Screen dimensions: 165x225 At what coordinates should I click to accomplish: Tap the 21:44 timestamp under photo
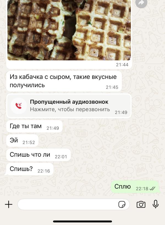tap(122, 65)
